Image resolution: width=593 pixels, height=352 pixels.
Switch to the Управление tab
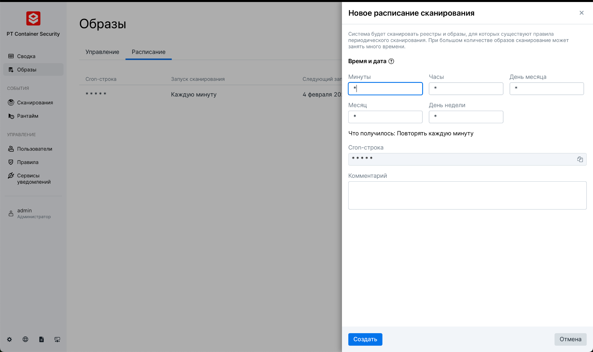point(102,52)
